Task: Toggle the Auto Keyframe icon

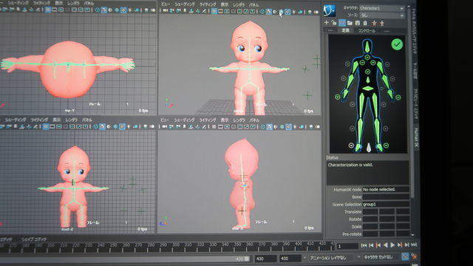Action: (x=405, y=256)
